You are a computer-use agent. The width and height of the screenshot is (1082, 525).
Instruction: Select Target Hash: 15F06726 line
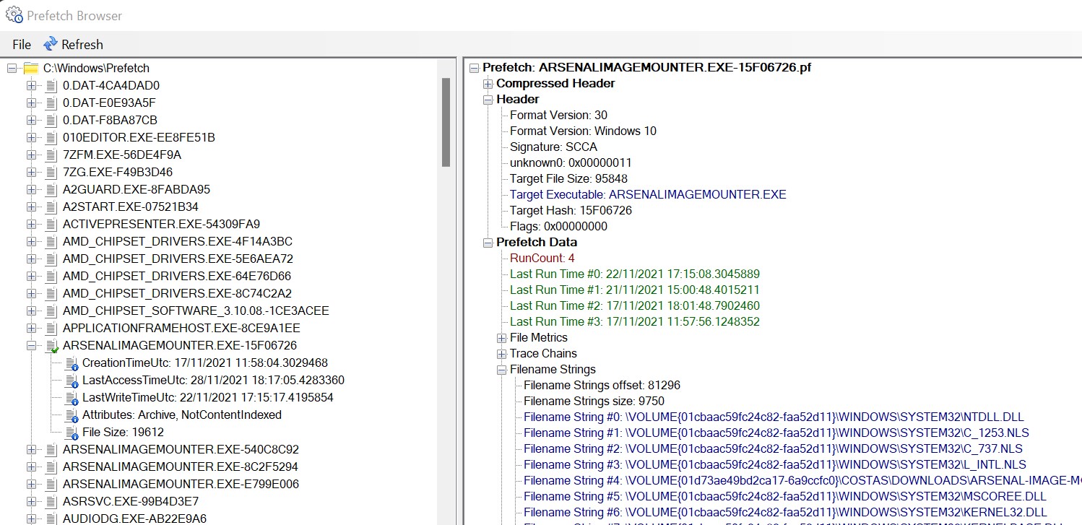click(571, 210)
